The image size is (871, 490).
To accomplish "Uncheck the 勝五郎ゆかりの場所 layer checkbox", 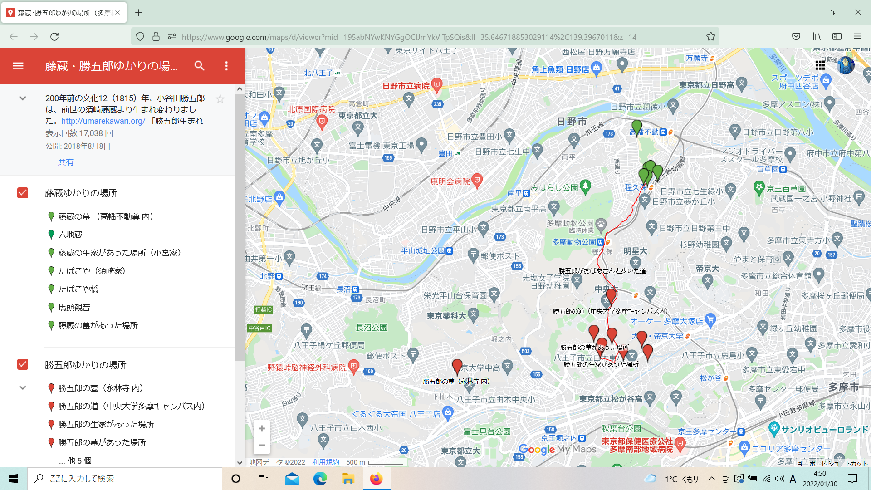I will pos(23,365).
